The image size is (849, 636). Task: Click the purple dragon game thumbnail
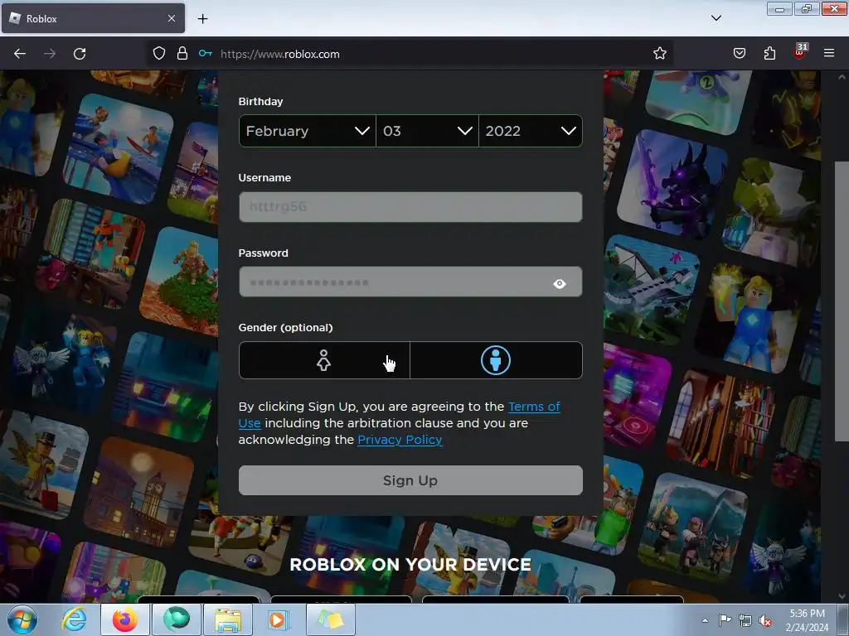(672, 184)
